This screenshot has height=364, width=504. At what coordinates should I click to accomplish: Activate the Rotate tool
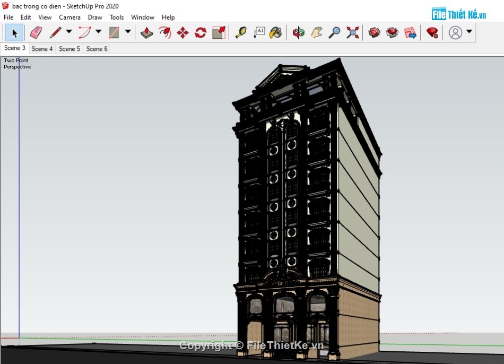tap(201, 32)
